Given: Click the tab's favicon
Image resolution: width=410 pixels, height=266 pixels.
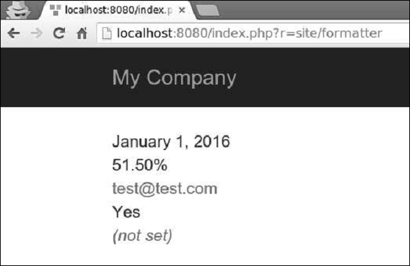Looking at the screenshot, I should click(x=55, y=10).
